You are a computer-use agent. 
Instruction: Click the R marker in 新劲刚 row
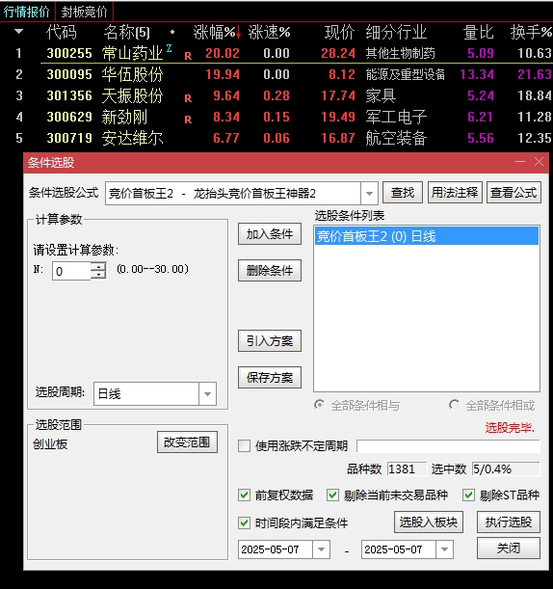pyautogui.click(x=188, y=120)
